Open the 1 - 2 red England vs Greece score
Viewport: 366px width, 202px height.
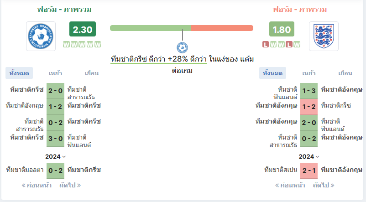click(x=309, y=107)
